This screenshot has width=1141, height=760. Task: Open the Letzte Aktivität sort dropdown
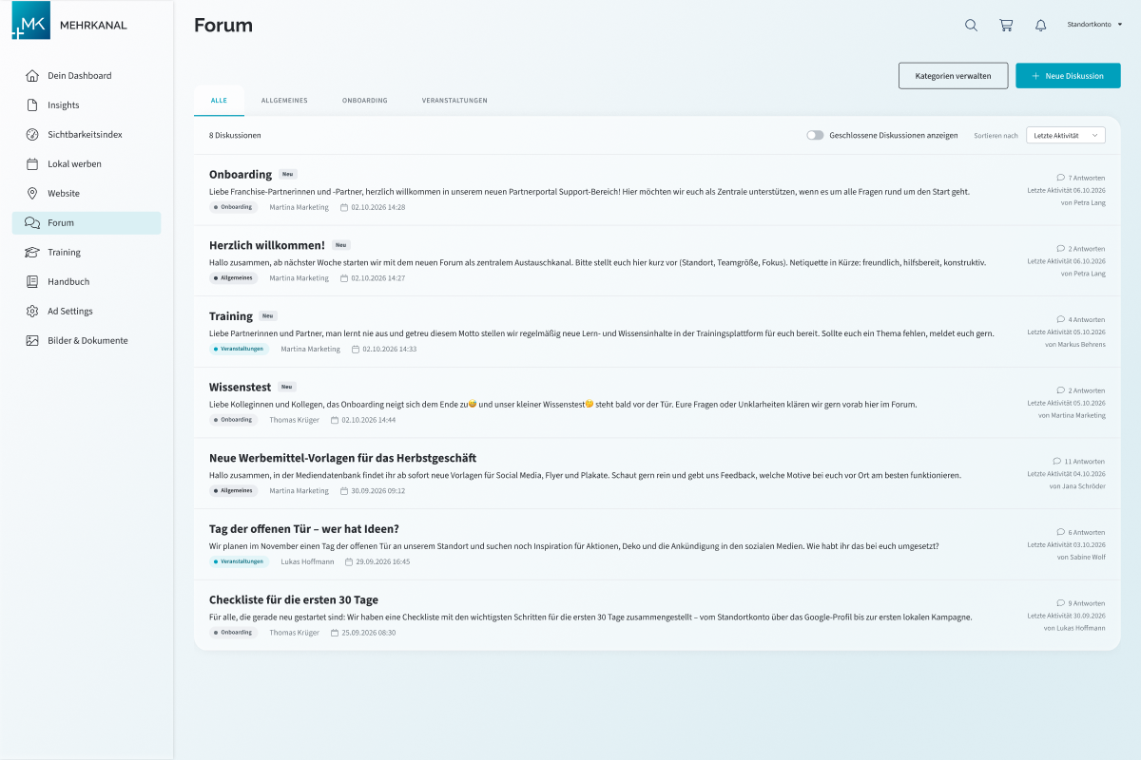(1066, 135)
